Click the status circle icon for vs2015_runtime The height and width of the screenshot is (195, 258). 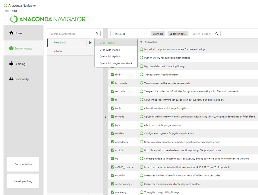141,167
